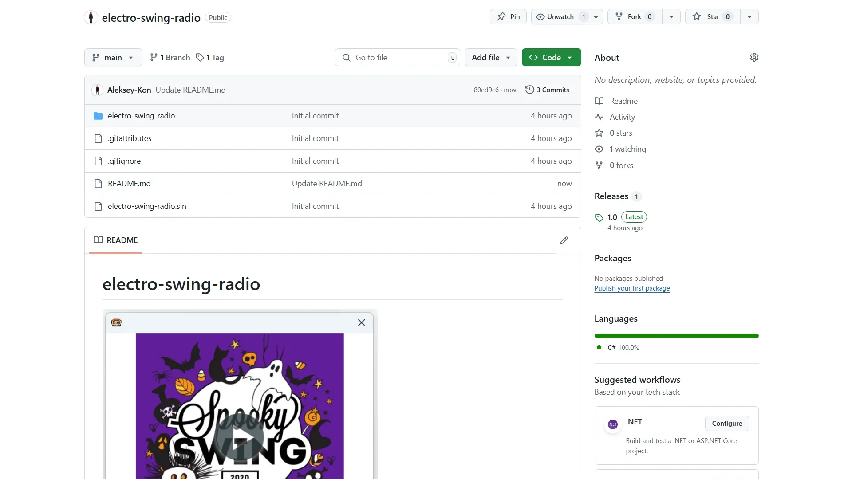Image resolution: width=852 pixels, height=479 pixels.
Task: Click the repository owner avatar beside electro-swing-radio
Action: tap(91, 17)
